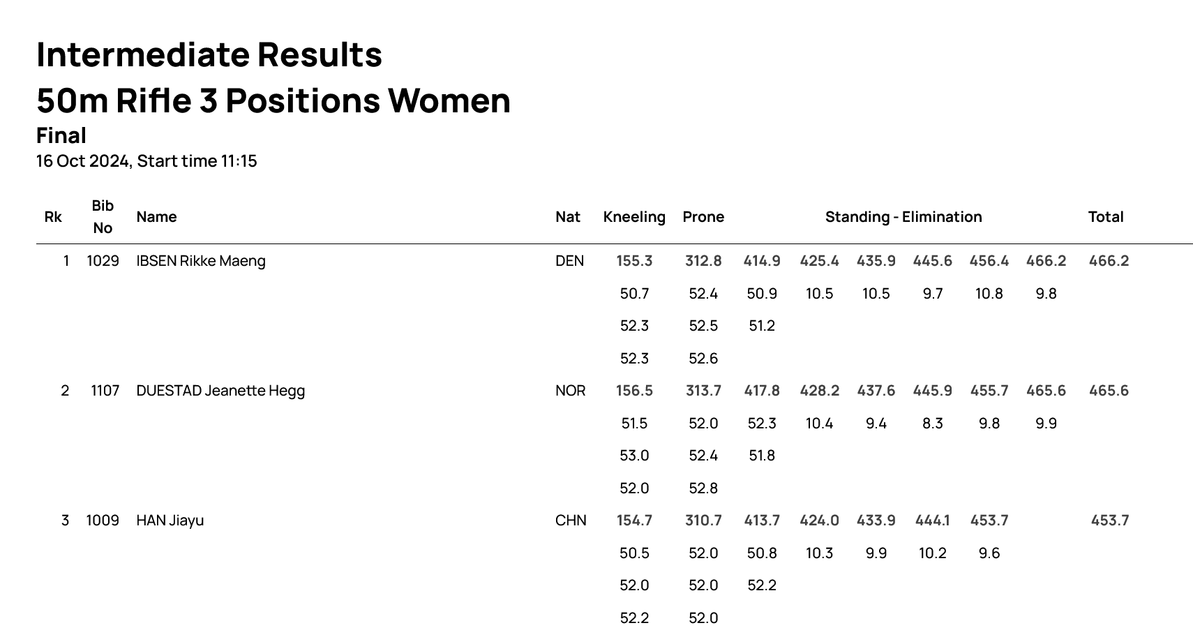Click the DEN nationality code
This screenshot has width=1193, height=637.
tap(569, 261)
